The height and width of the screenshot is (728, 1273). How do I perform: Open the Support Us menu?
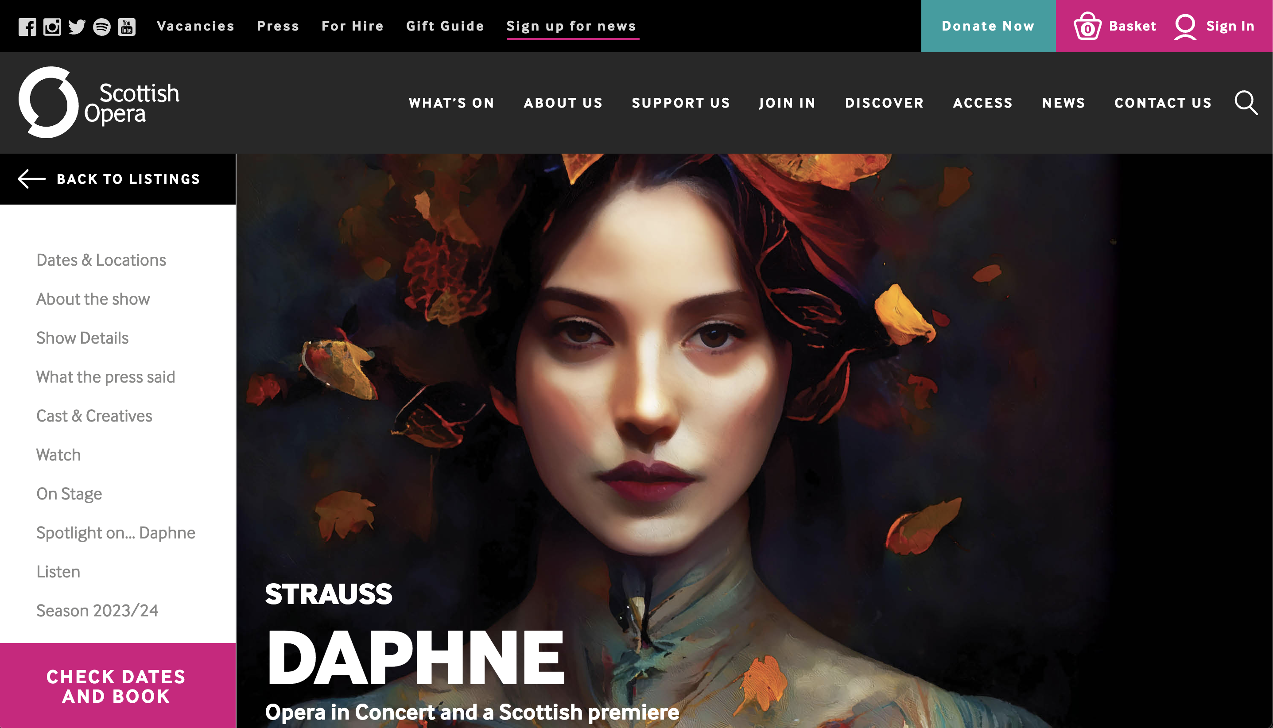click(x=681, y=103)
